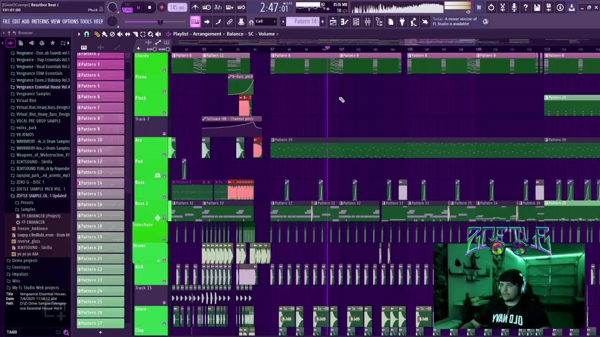The image size is (600, 337).
Task: Open the FILE menu
Action: [x=6, y=22]
